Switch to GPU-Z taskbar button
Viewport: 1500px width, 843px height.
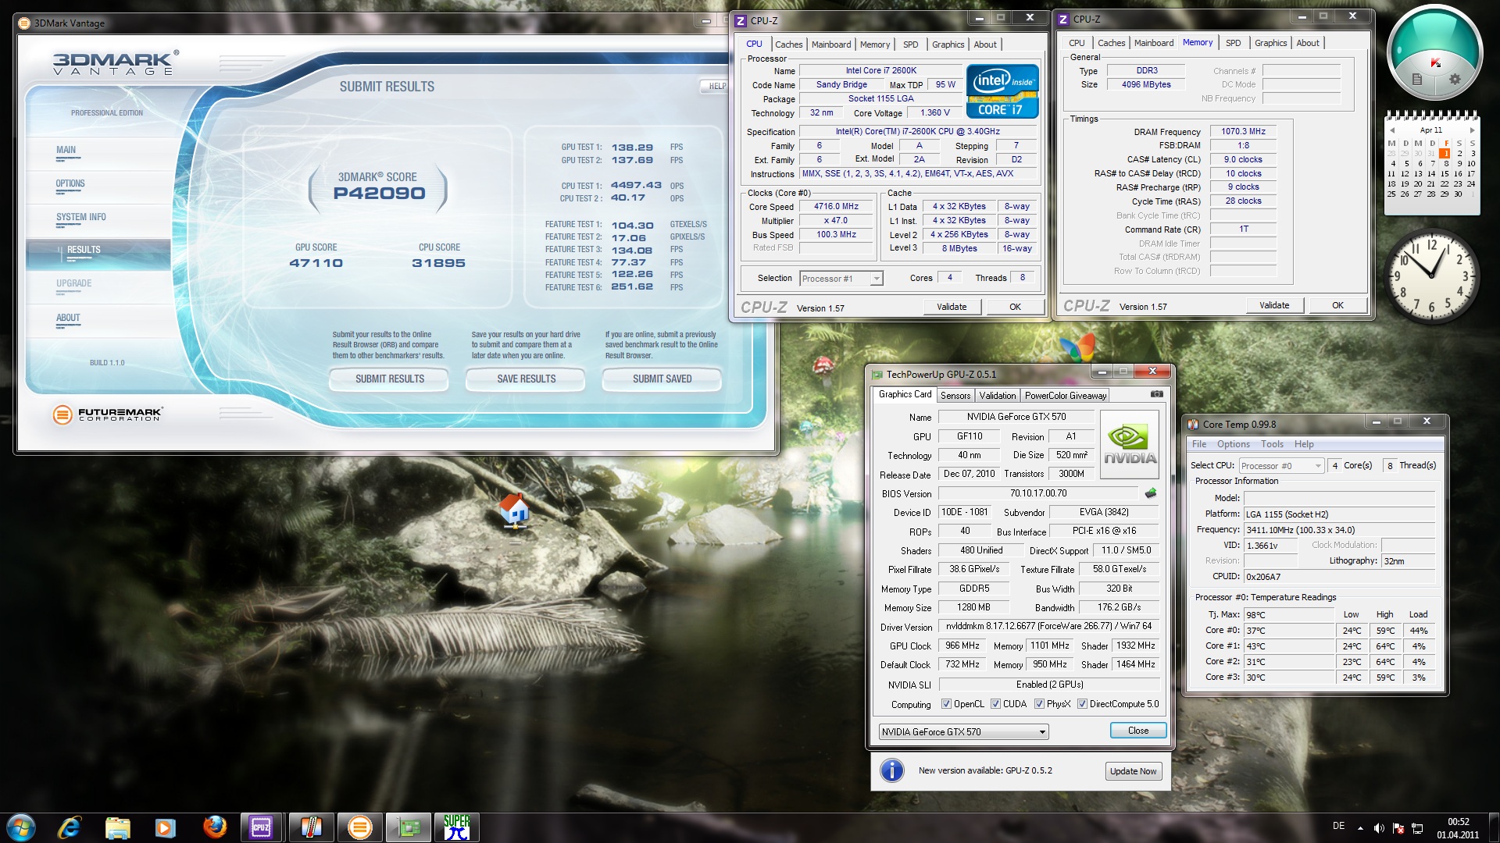pos(409,827)
